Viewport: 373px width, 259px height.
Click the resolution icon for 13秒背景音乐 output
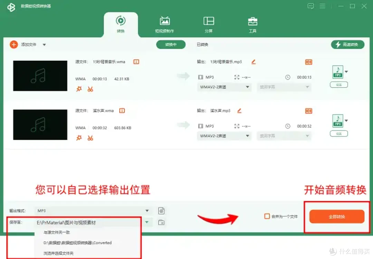point(237,77)
